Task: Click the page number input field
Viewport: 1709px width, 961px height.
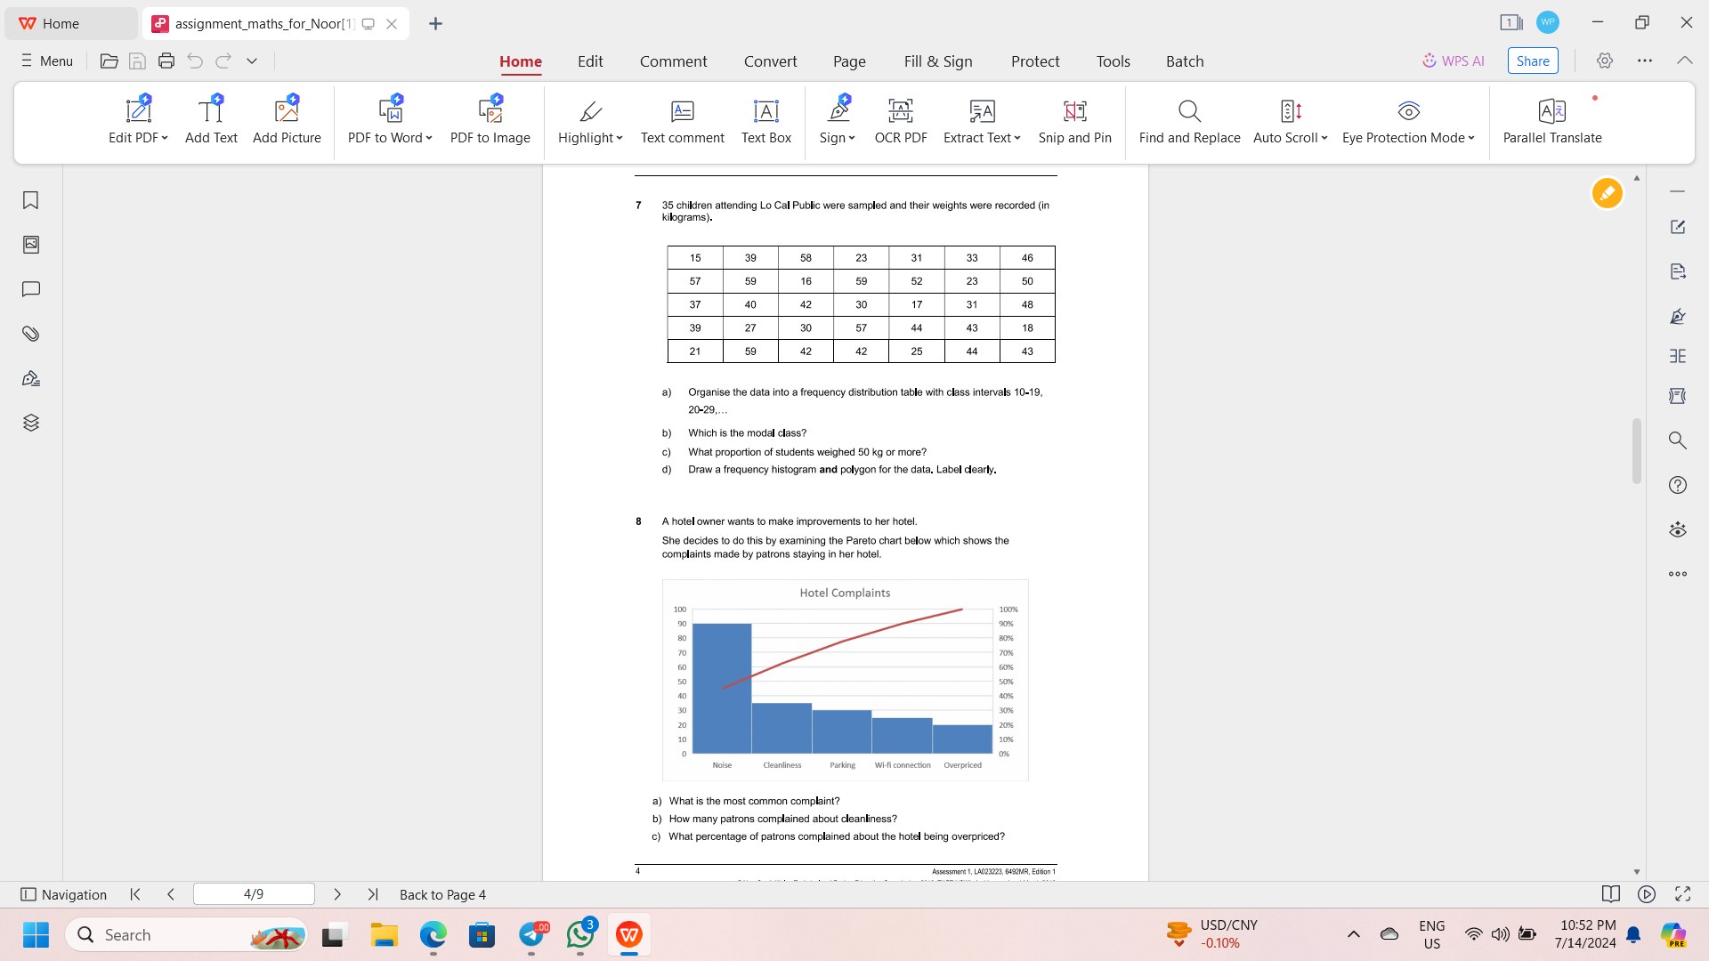Action: tap(254, 894)
